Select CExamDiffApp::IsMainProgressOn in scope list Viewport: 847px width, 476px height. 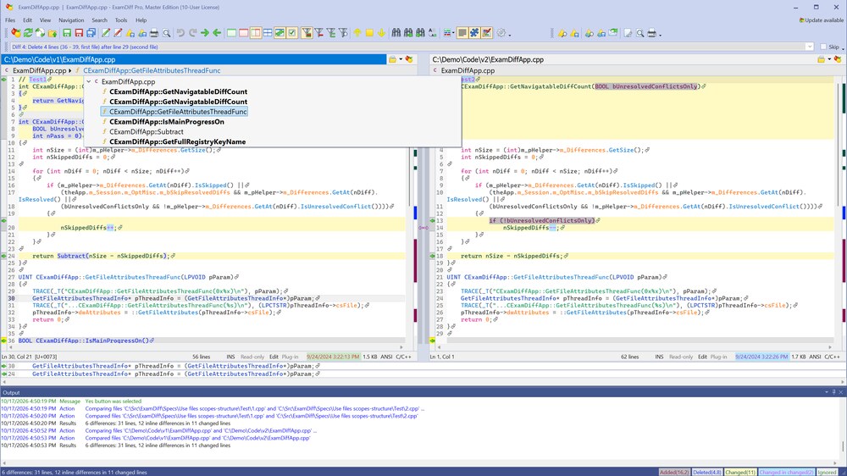[x=166, y=122]
